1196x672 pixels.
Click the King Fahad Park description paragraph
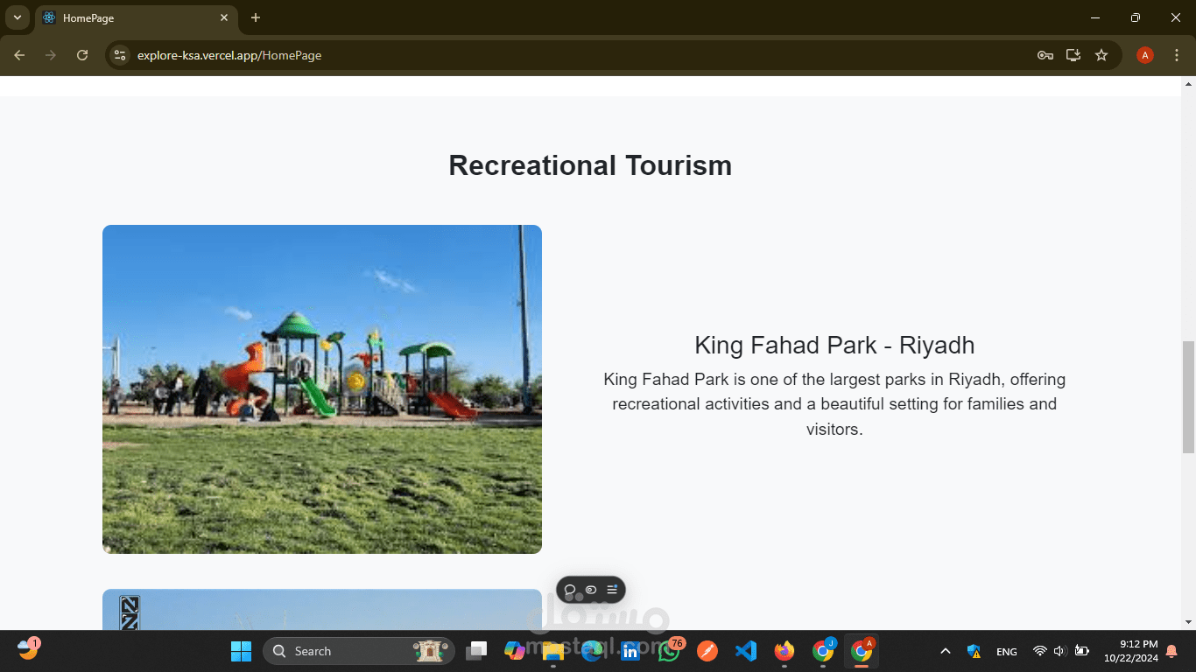(x=834, y=404)
